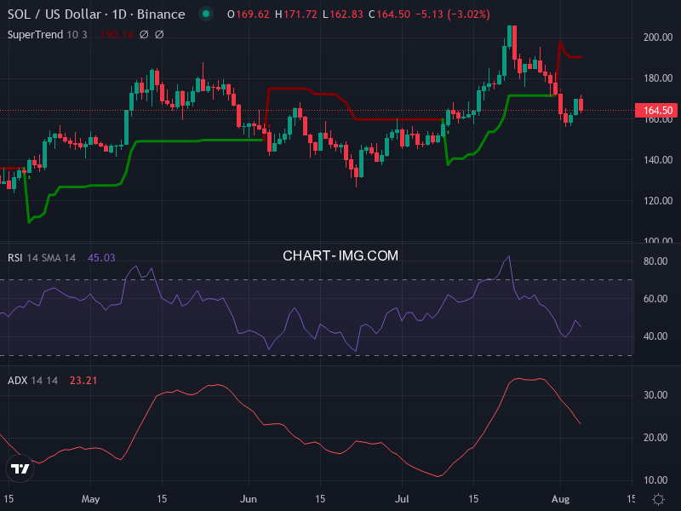Click the 180.00 price axis label
This screenshot has height=511, width=681.
(x=658, y=78)
